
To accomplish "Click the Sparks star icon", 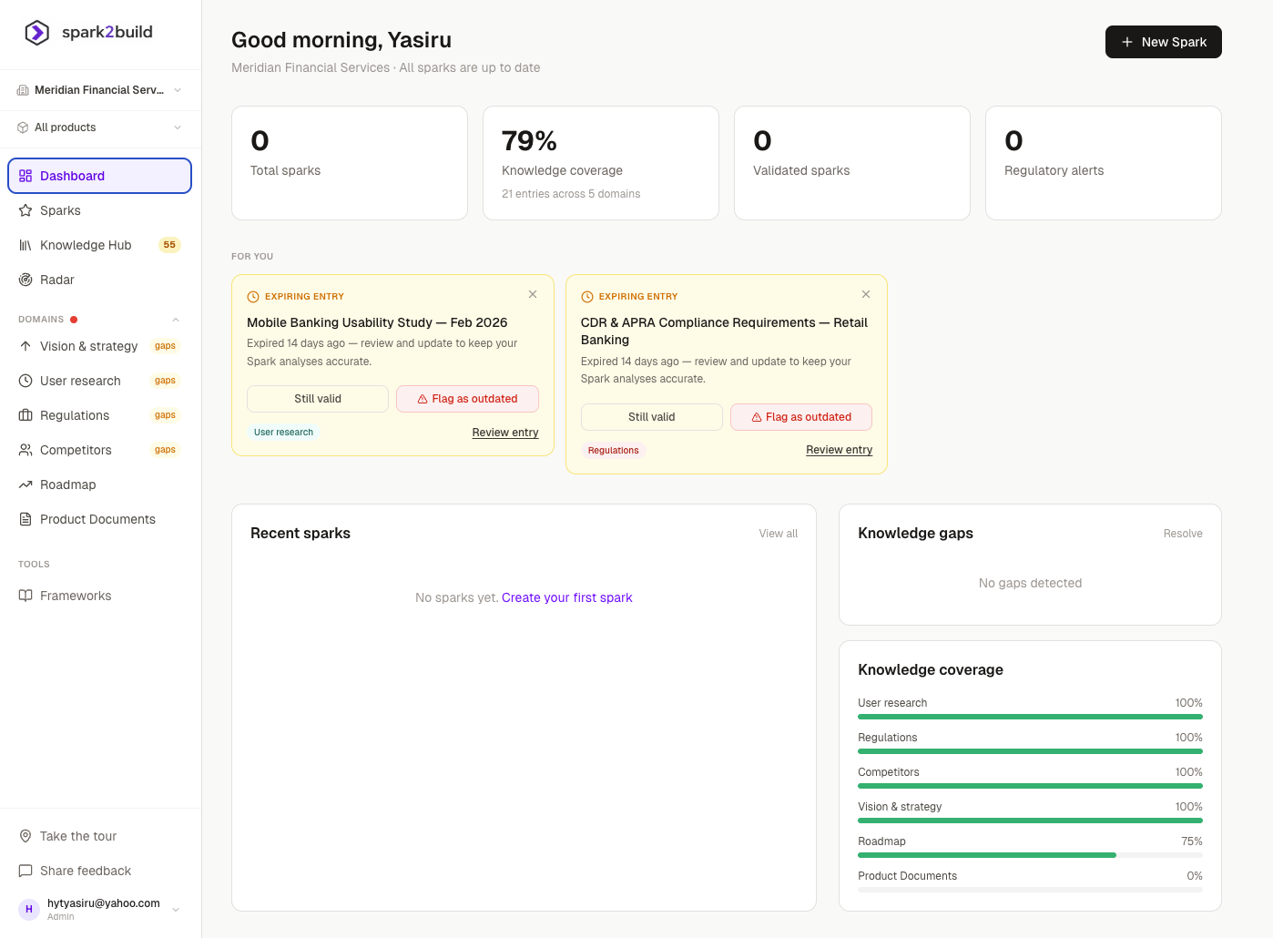I will 25,210.
